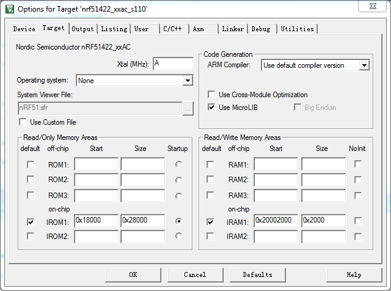Uncheck the IRAM1 default checkbox
This screenshot has height=291, width=391.
210,222
